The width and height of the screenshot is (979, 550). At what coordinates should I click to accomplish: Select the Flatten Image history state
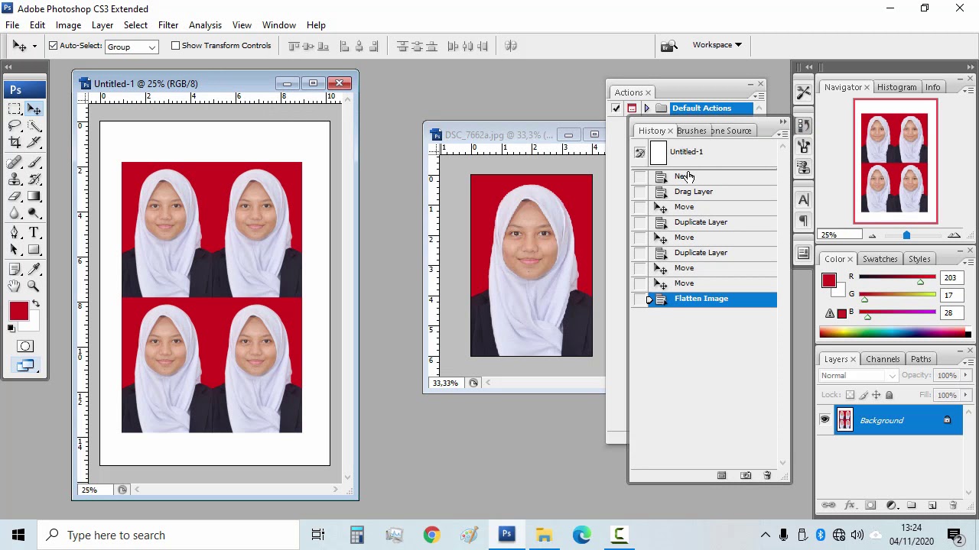(701, 298)
